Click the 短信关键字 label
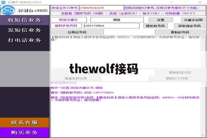This screenshot has height=138, width=207. (x=69, y=20)
